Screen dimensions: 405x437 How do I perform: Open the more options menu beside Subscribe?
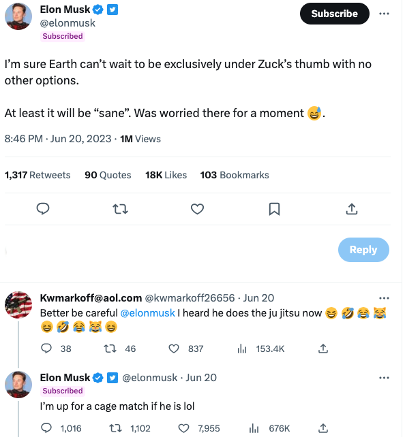pyautogui.click(x=384, y=14)
